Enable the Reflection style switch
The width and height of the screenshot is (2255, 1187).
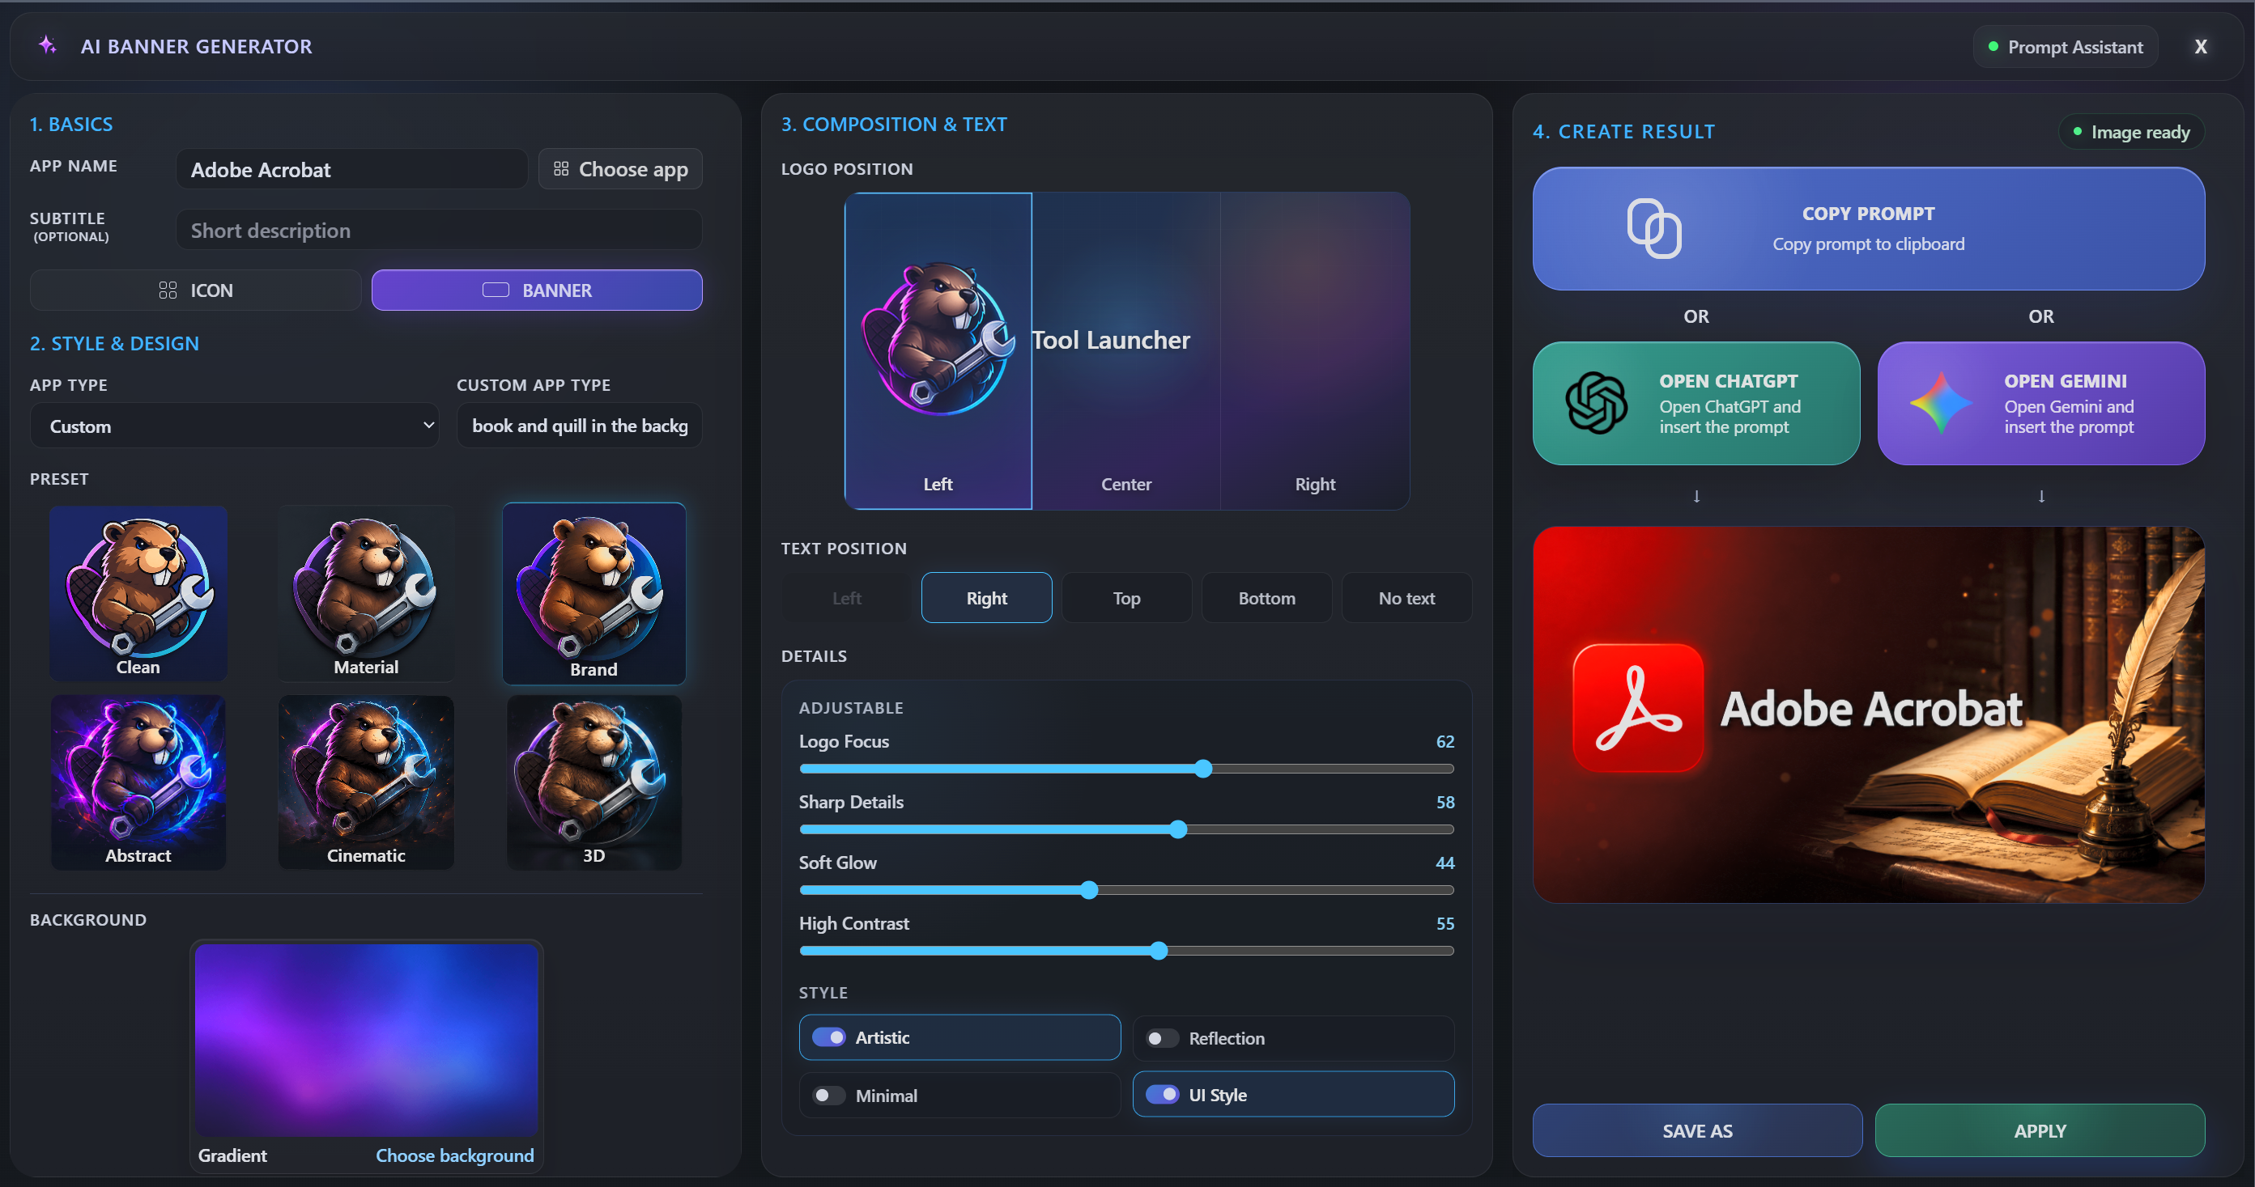pyautogui.click(x=1162, y=1038)
